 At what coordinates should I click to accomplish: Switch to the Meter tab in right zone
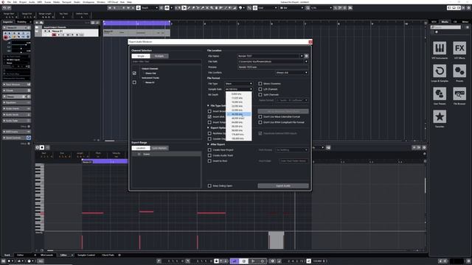[x=465, y=22]
